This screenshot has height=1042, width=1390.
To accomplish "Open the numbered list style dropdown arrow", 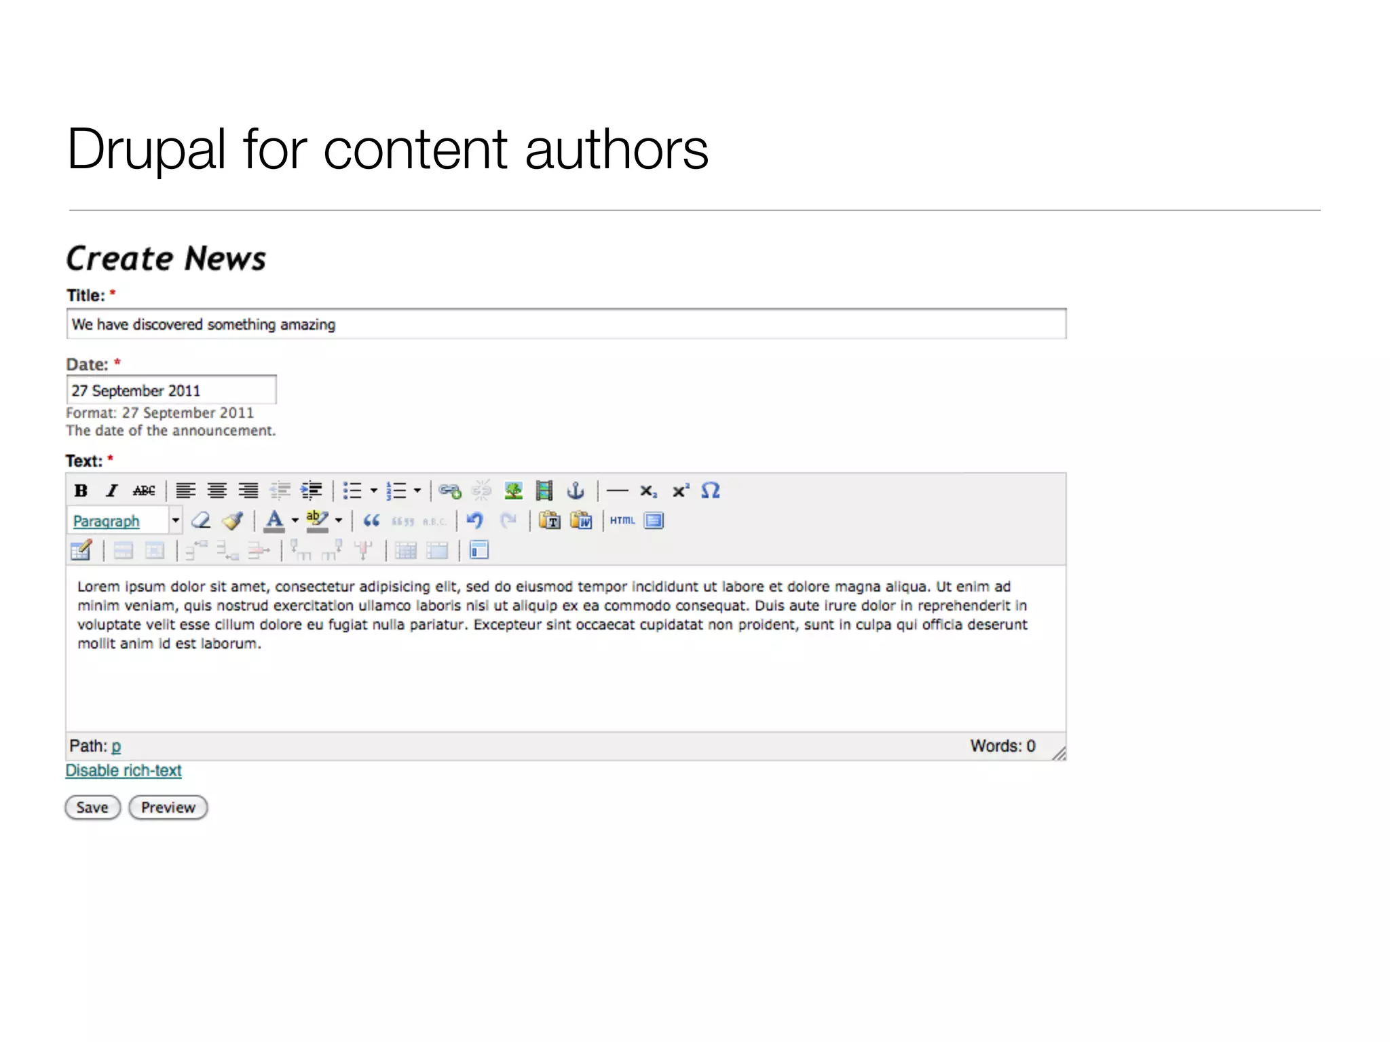I will (417, 490).
